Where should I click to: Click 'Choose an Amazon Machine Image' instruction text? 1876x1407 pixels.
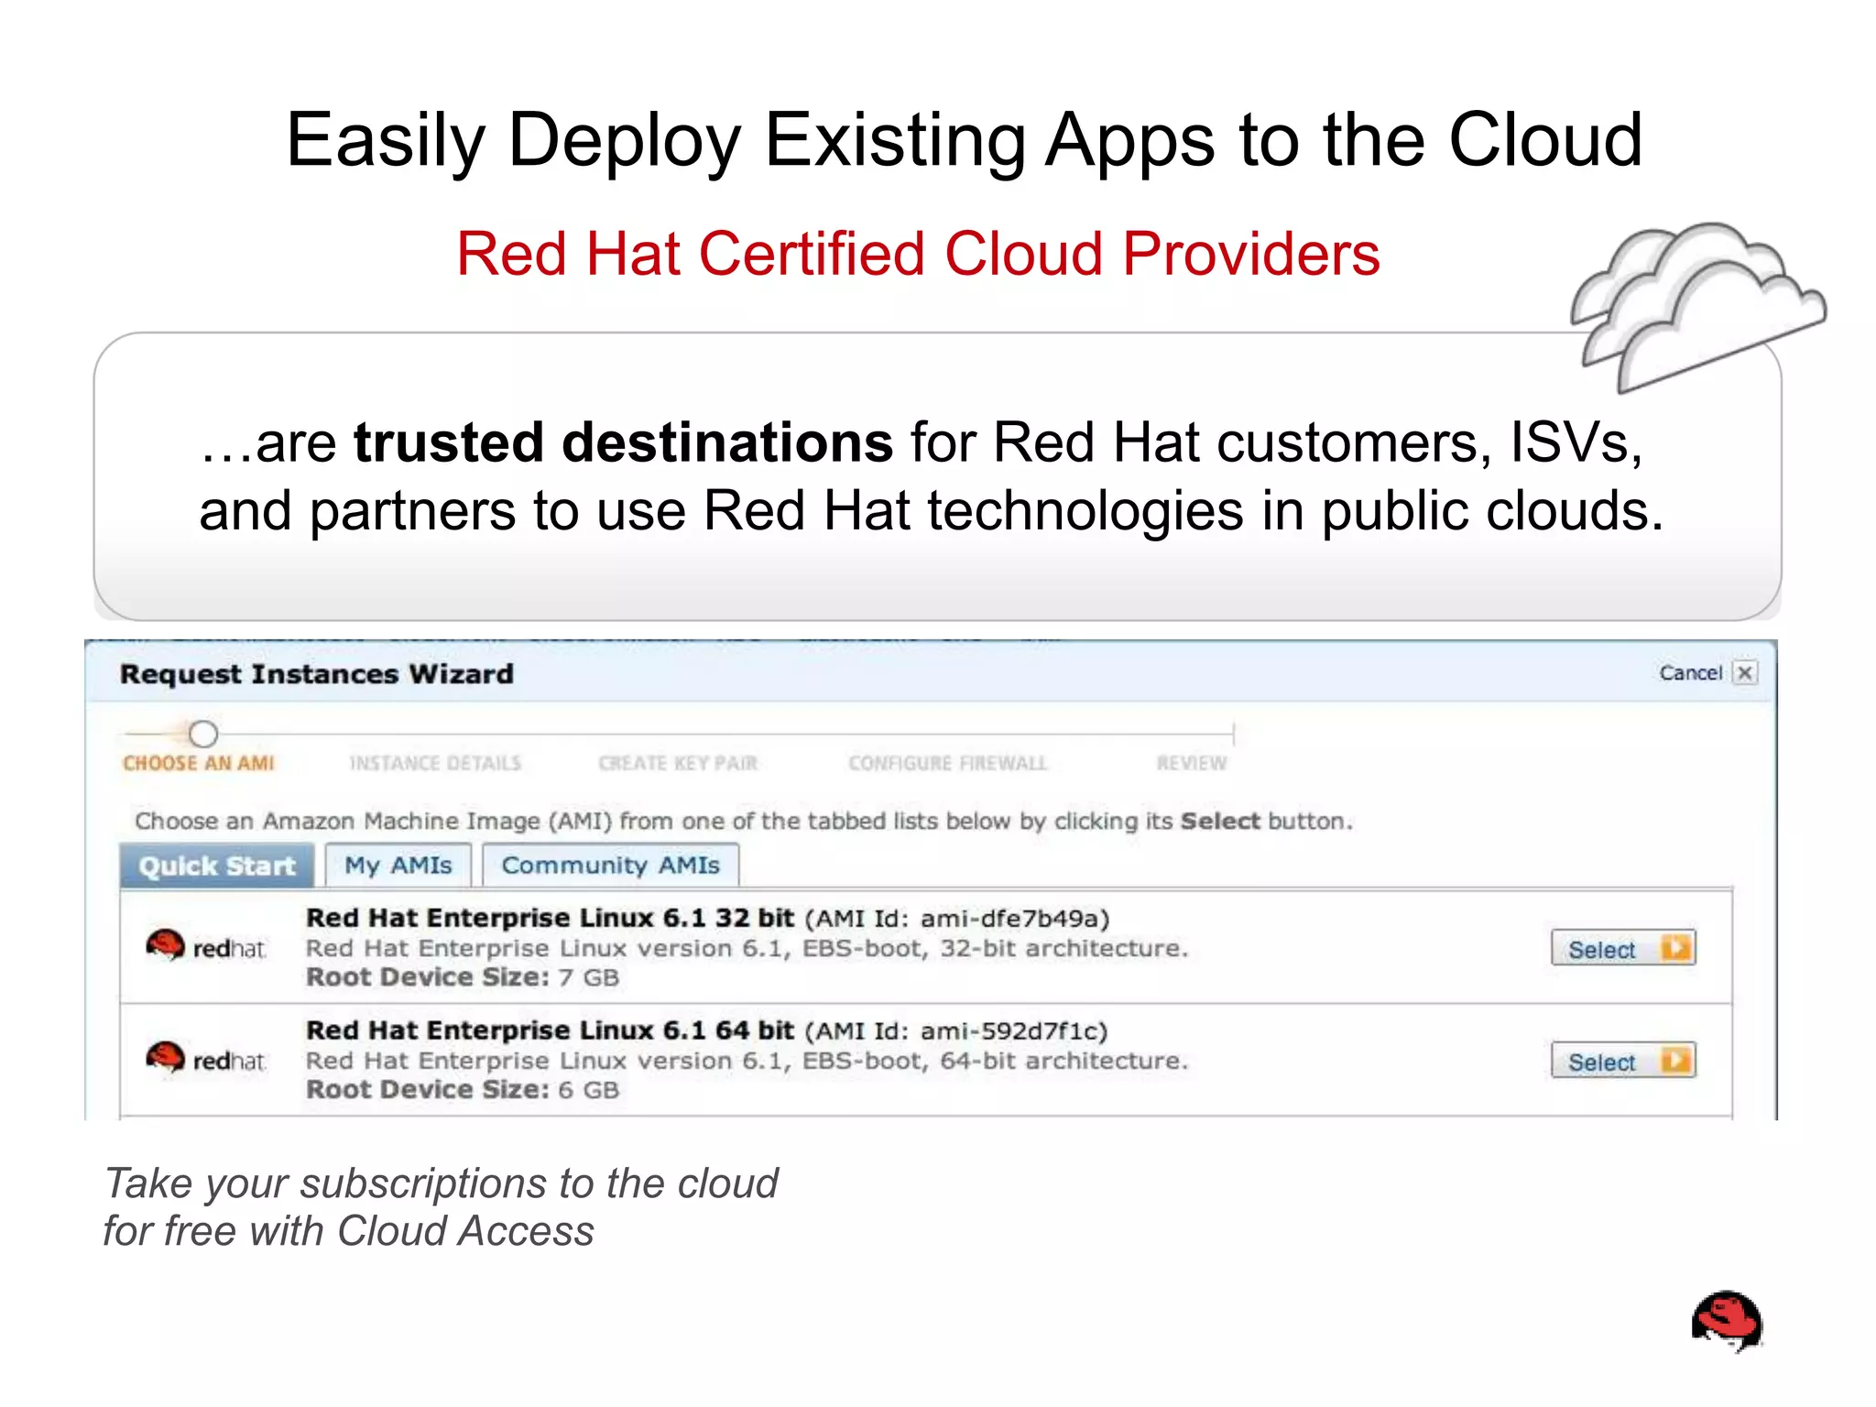[744, 821]
